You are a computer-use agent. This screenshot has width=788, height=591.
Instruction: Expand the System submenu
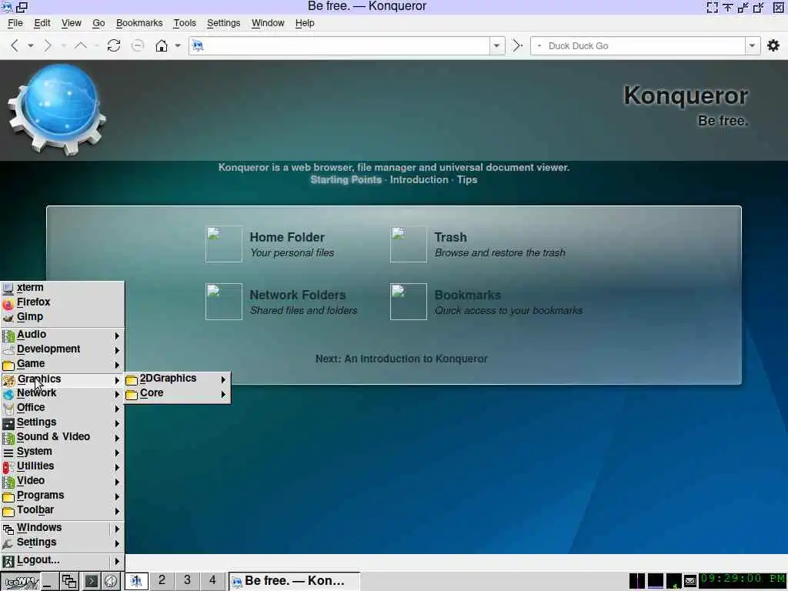62,452
